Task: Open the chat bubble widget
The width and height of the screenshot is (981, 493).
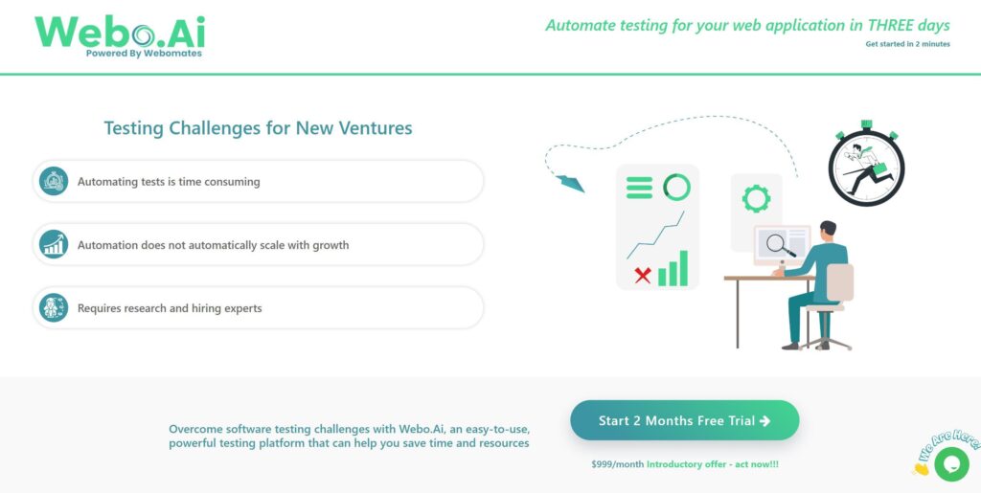Action: pos(950,463)
